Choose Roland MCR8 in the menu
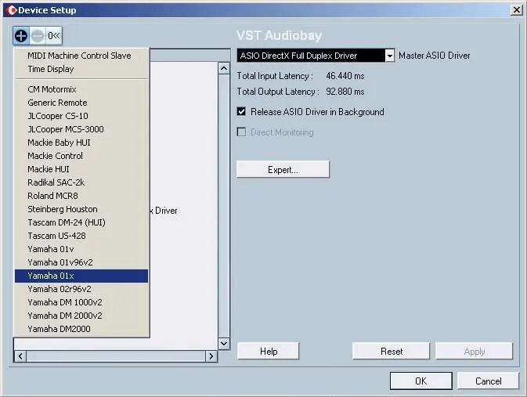Screen dimensions: 527x397 81,196
